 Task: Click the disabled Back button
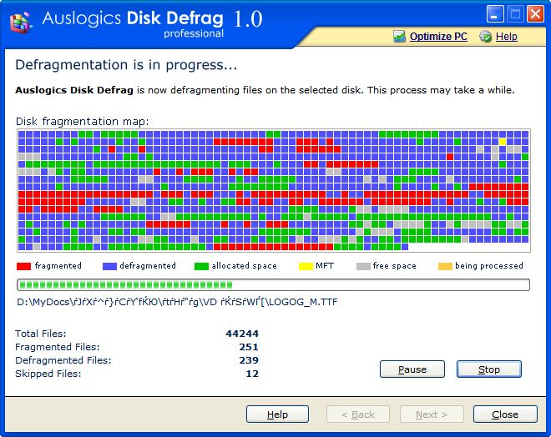357,414
